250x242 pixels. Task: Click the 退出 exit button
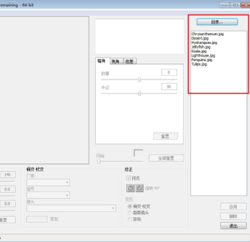coord(233,226)
